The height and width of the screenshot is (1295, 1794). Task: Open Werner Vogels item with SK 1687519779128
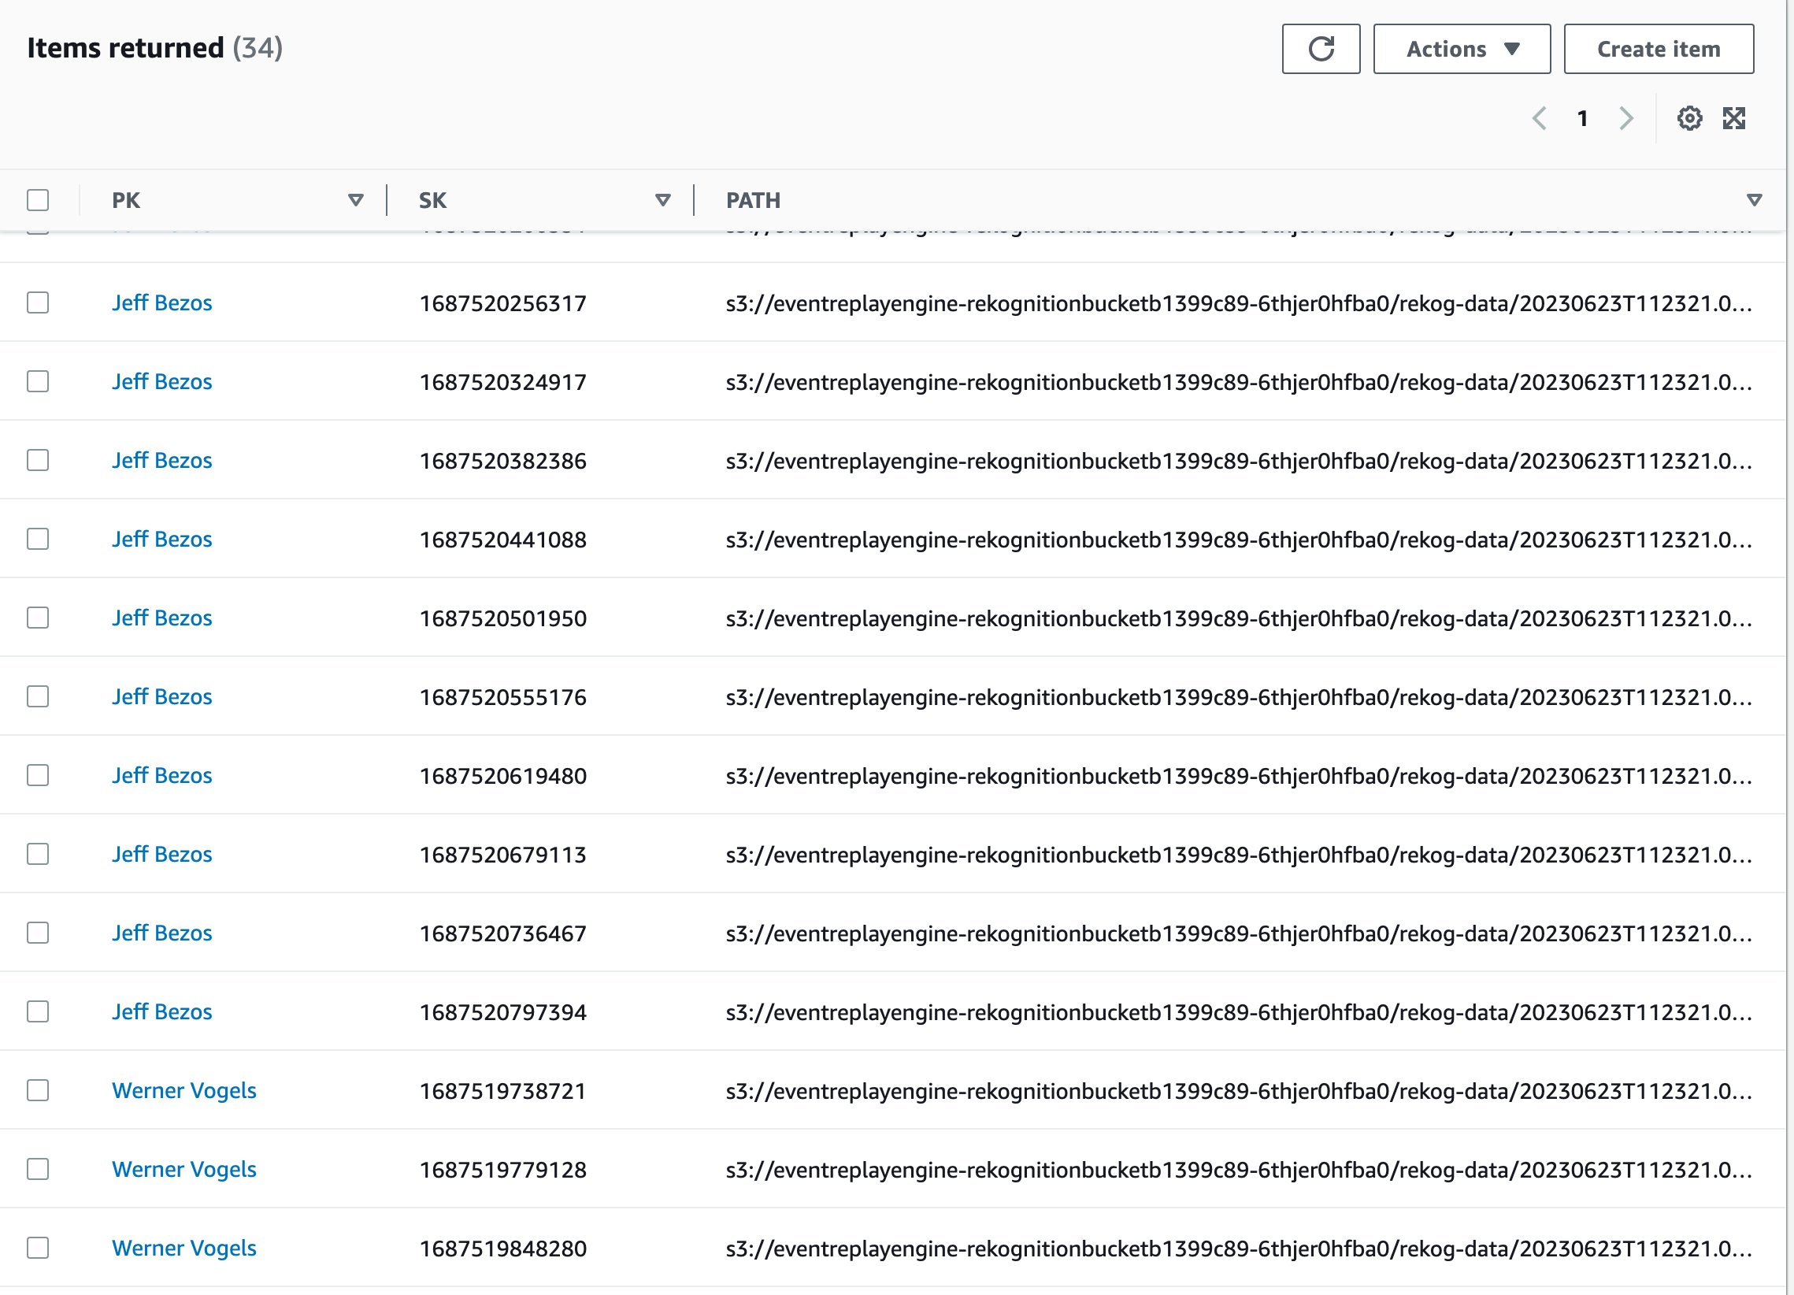click(183, 1169)
